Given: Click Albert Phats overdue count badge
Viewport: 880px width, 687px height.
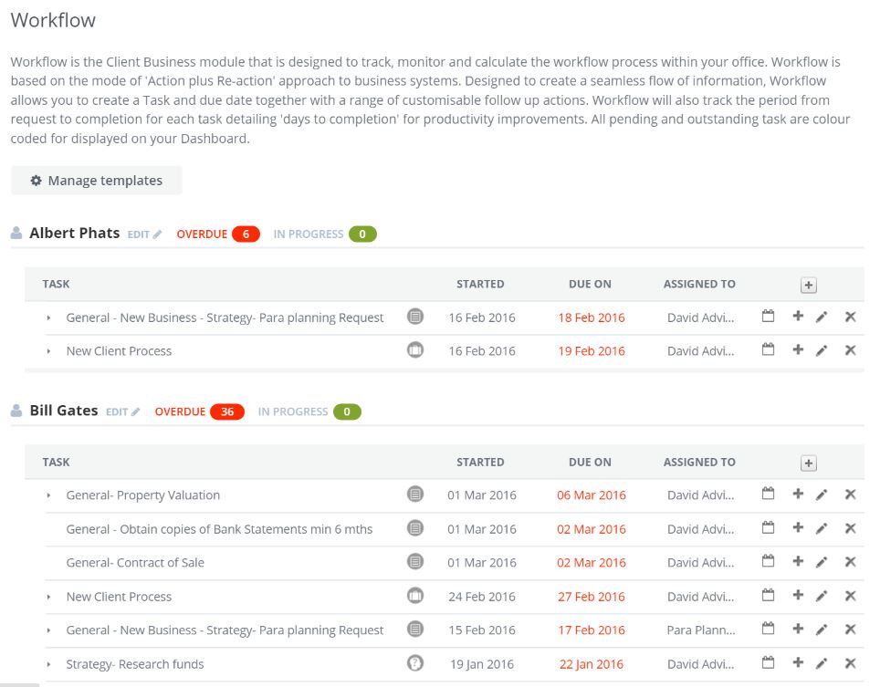Looking at the screenshot, I should pyautogui.click(x=246, y=234).
